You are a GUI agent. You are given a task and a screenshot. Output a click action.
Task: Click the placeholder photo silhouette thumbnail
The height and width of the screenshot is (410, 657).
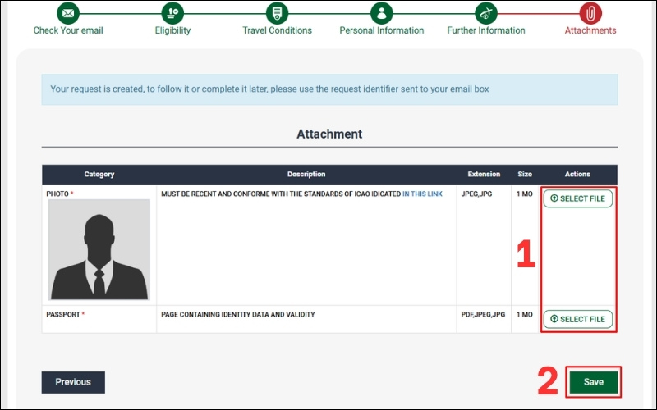click(99, 250)
